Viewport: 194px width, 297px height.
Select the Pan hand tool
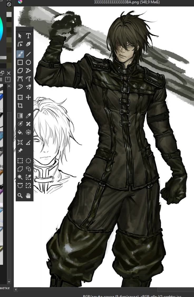click(28, 195)
